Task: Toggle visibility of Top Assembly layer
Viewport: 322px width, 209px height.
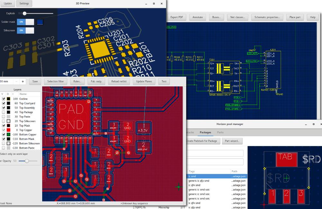Action: 4,108
